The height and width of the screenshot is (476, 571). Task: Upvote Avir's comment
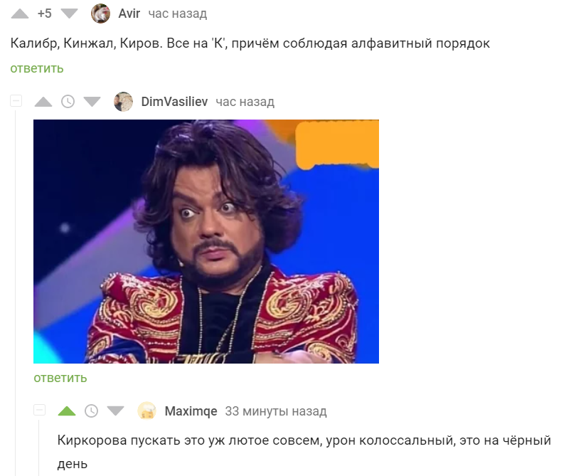20,14
